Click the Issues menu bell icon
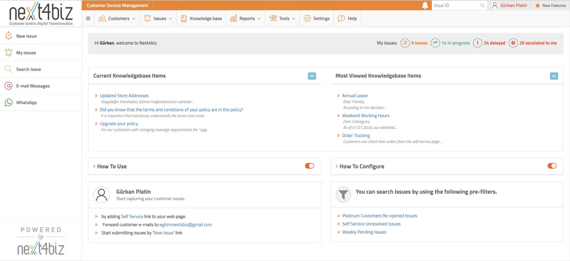The image size is (570, 261). tap(147, 18)
